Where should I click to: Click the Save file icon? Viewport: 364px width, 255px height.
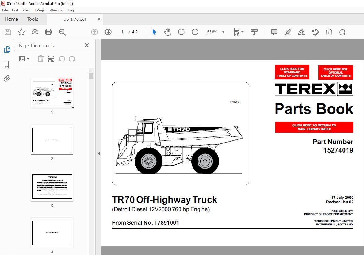(x=8, y=32)
